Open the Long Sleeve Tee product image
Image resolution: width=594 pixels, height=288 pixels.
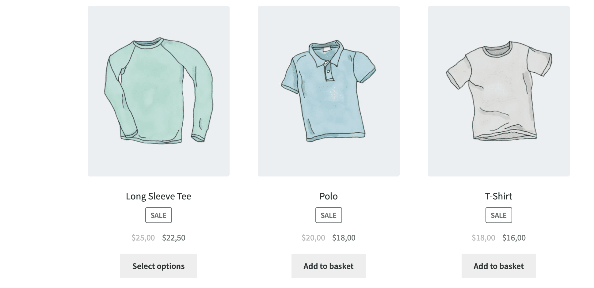(158, 91)
